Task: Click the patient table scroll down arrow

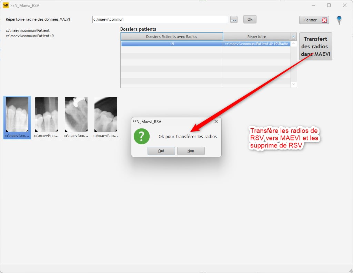Action: coord(294,84)
